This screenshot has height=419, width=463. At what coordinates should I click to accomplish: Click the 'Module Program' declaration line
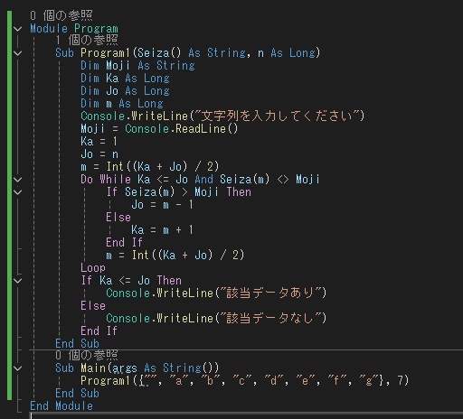tap(74, 29)
